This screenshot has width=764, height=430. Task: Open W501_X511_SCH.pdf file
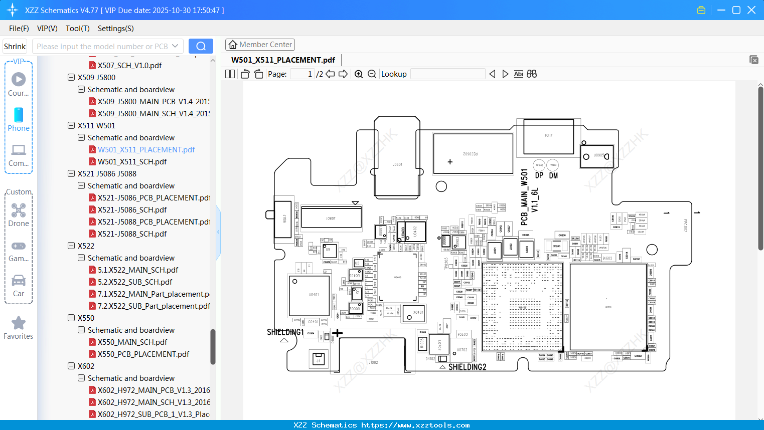point(132,161)
